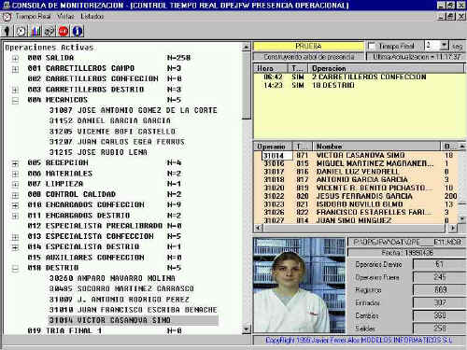Screen dimensions: 467x350
Task: Toggle the Tiempo Real checkbox
Action: 372,46
